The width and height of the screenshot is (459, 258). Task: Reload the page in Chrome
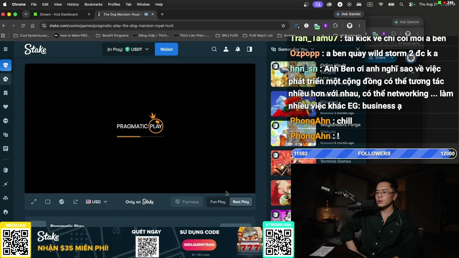(23, 26)
